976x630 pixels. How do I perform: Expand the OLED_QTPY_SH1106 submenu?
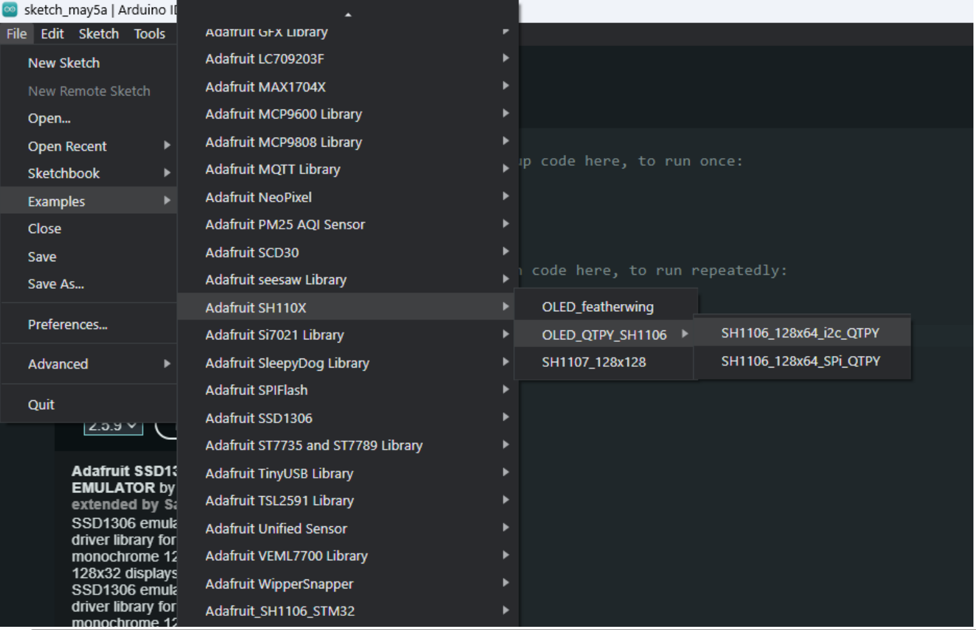tap(604, 335)
